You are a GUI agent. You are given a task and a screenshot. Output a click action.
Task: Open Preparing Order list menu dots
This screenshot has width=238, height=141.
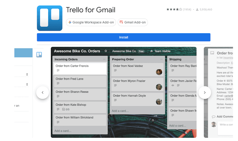point(161,59)
